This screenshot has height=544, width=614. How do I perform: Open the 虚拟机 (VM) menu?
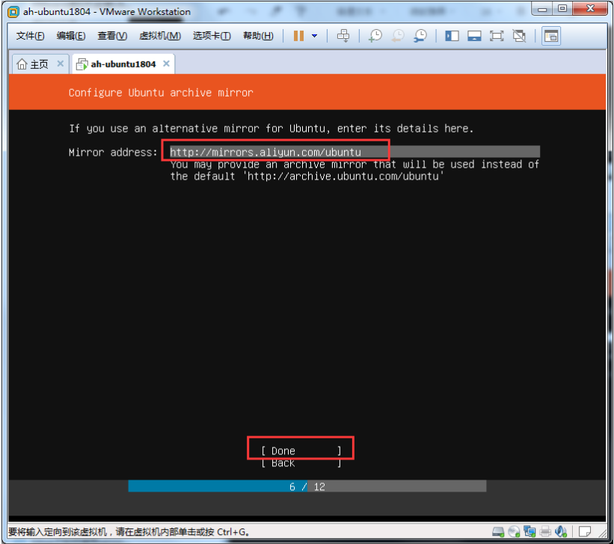[x=160, y=36]
